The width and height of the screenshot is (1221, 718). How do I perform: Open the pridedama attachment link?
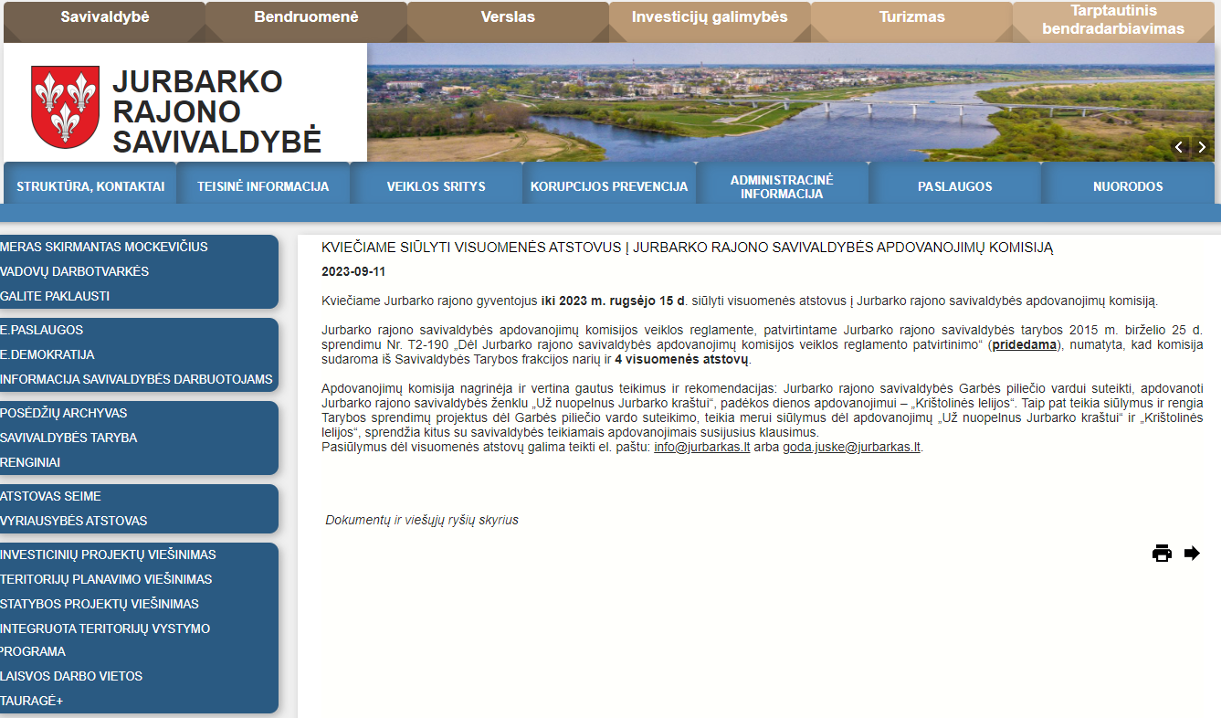pyautogui.click(x=1024, y=345)
